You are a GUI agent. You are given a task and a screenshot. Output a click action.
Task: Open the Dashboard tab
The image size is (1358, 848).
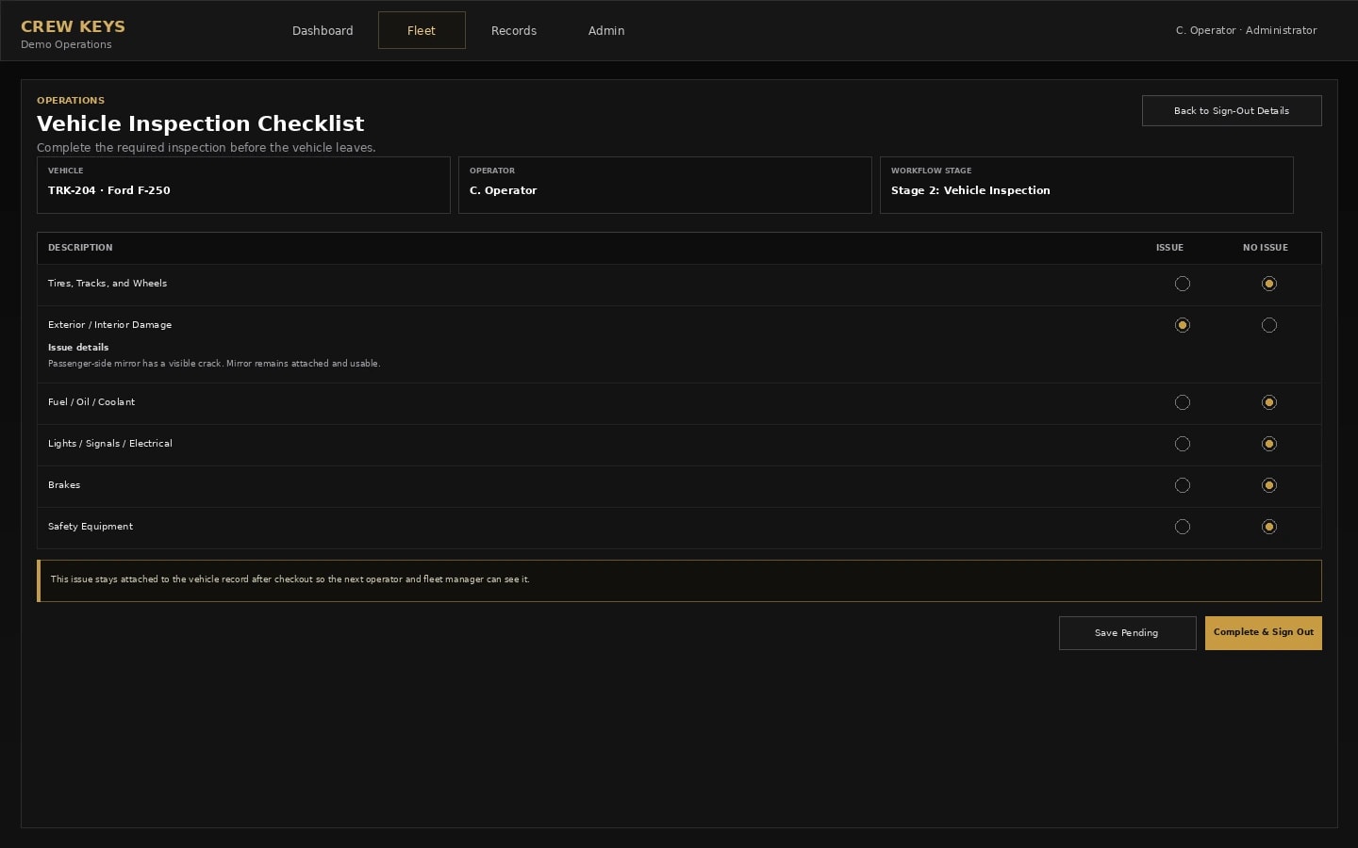(x=323, y=30)
